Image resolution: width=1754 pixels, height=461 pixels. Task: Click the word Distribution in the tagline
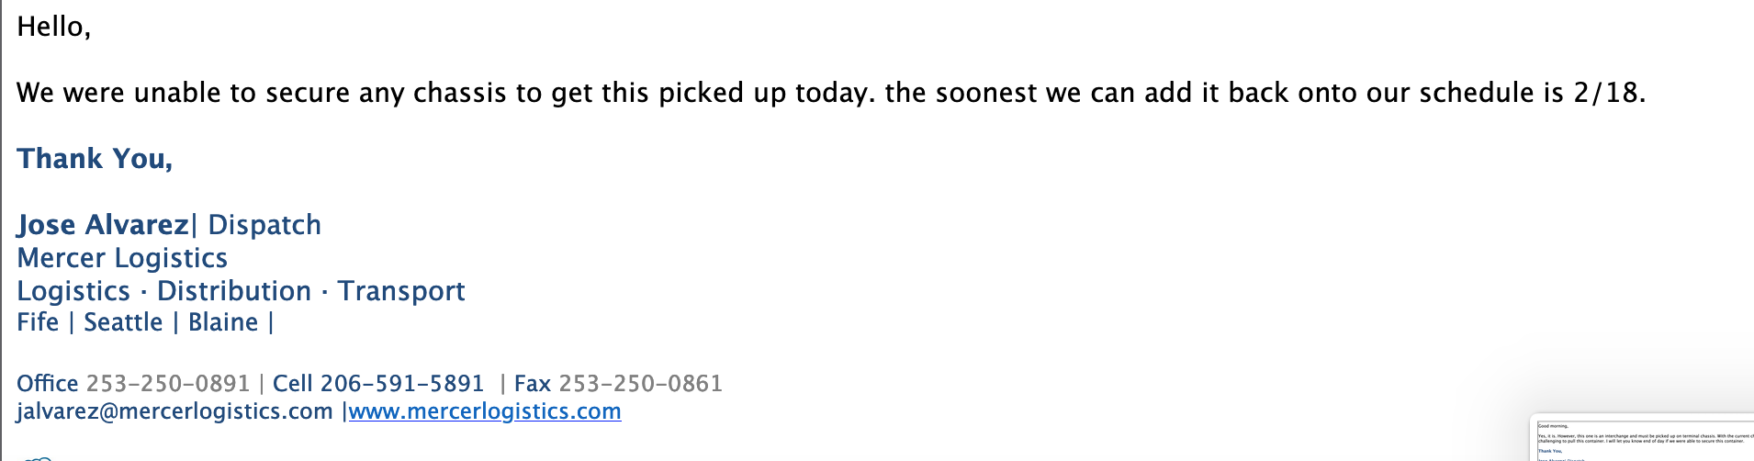point(234,291)
